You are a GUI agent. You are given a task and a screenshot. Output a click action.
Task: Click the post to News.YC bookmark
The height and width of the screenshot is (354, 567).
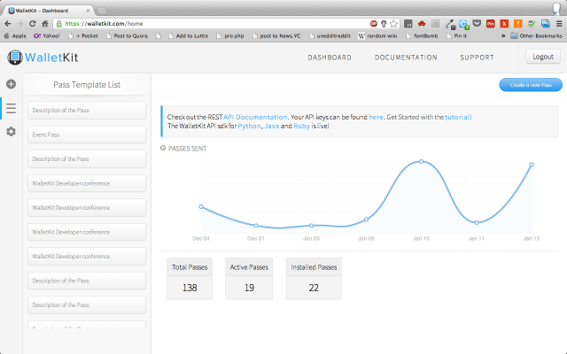[x=276, y=35]
